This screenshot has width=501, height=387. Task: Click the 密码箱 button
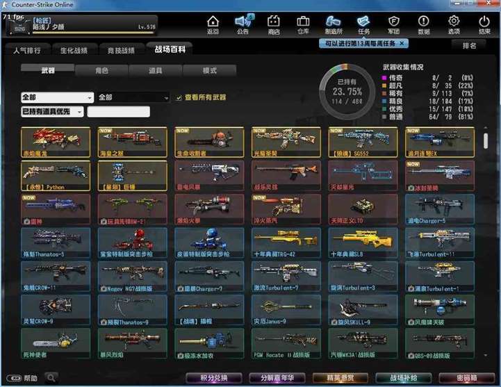pos(466,378)
